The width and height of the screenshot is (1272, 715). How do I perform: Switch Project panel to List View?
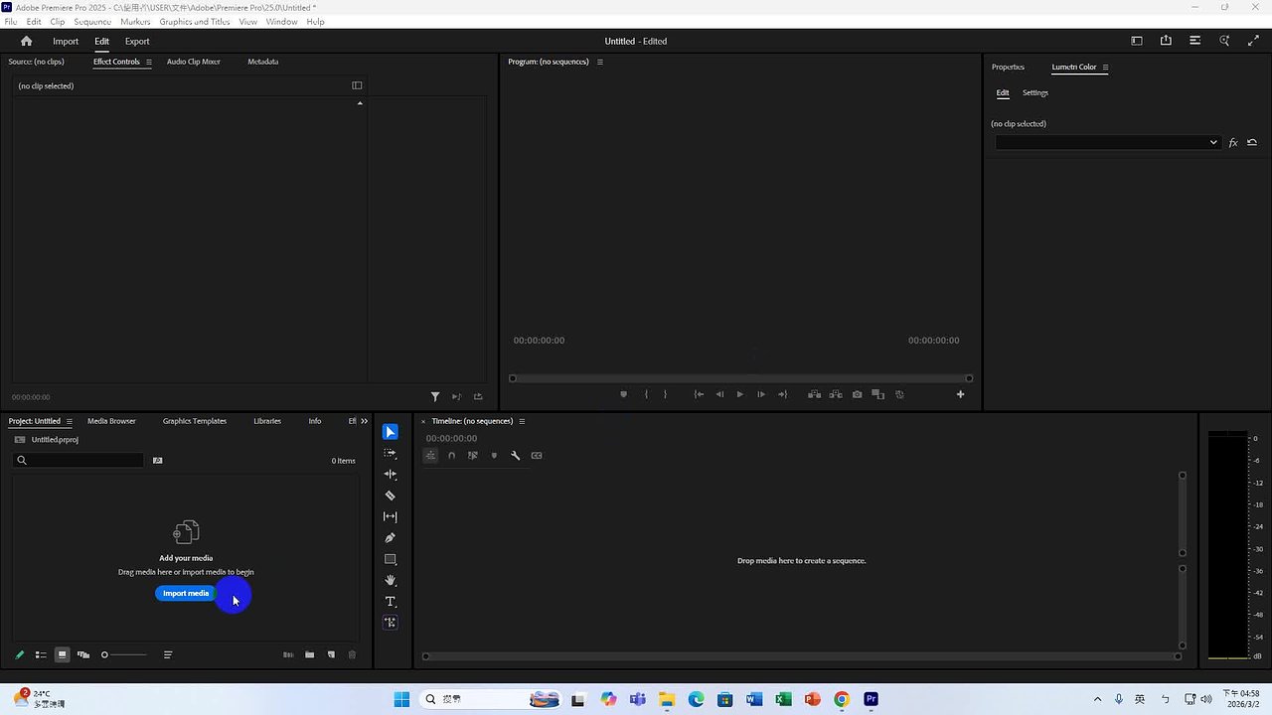(x=41, y=654)
